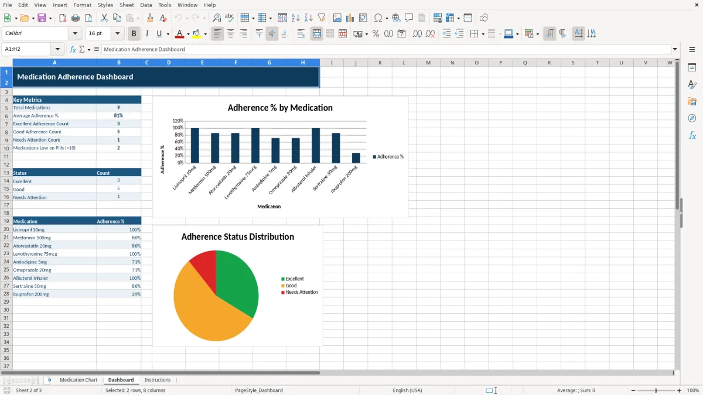Click the Clone Formatting paintbrush icon
Screen dimensions: 703x395
click(x=151, y=18)
